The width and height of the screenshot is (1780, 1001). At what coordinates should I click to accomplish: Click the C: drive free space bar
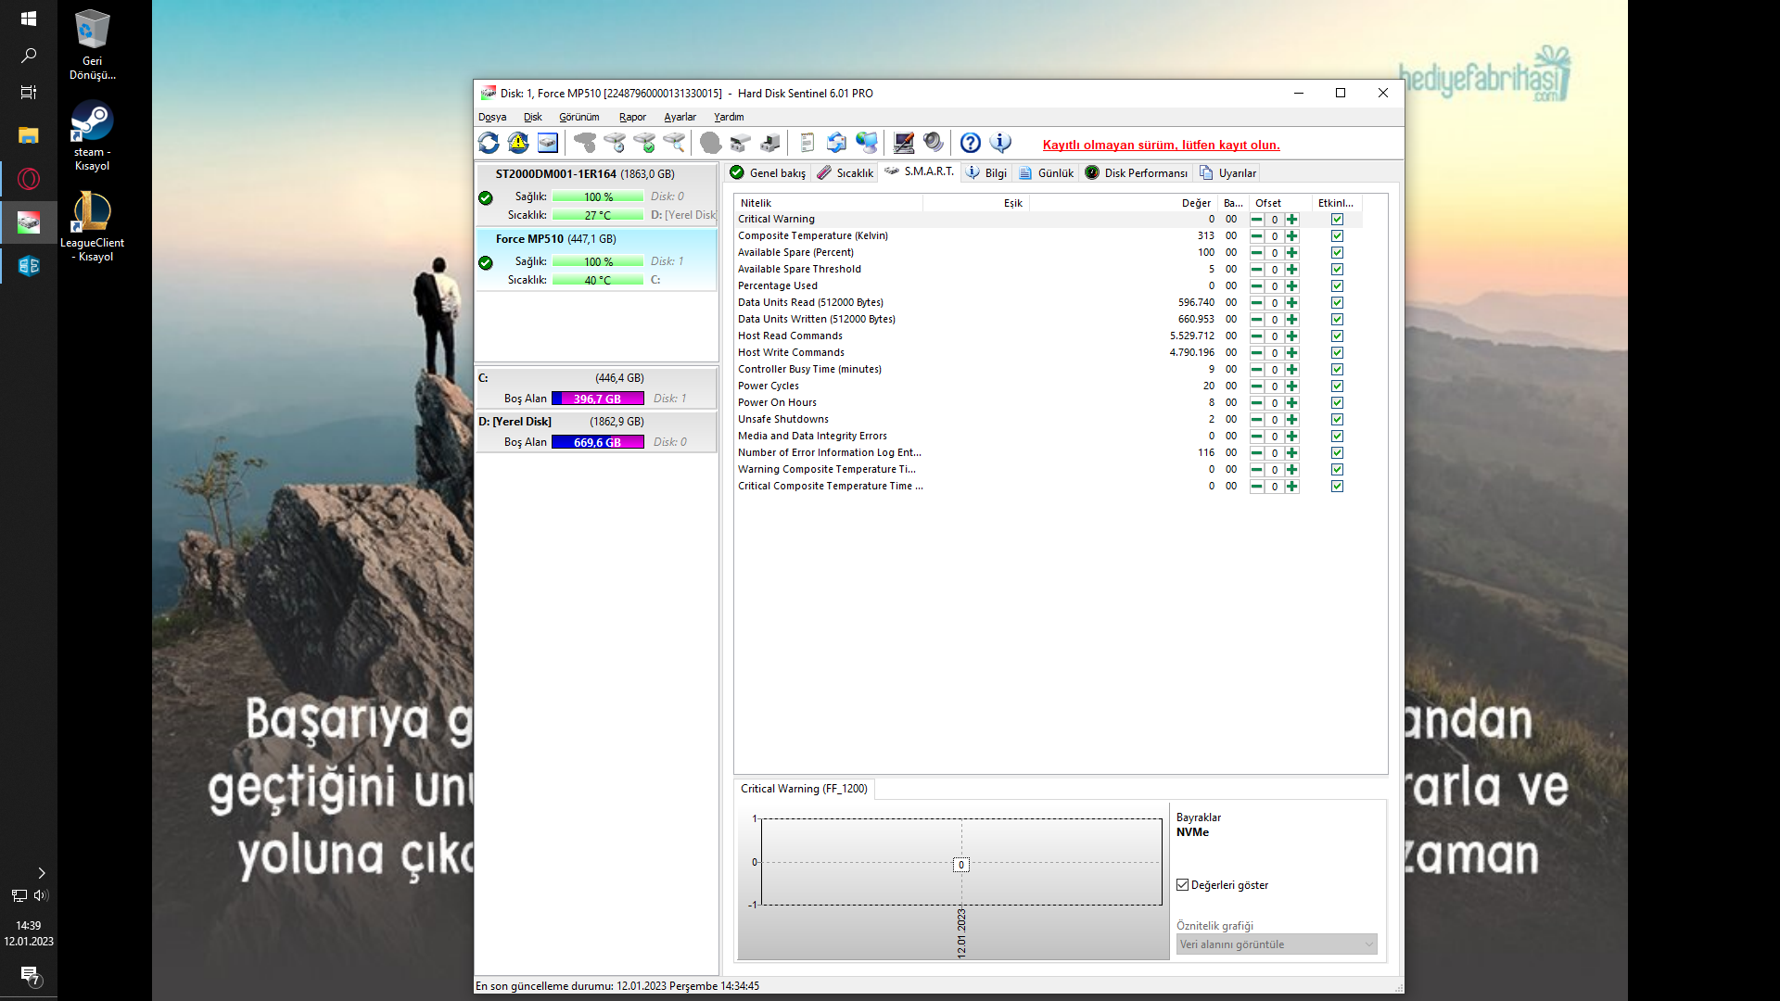point(597,399)
